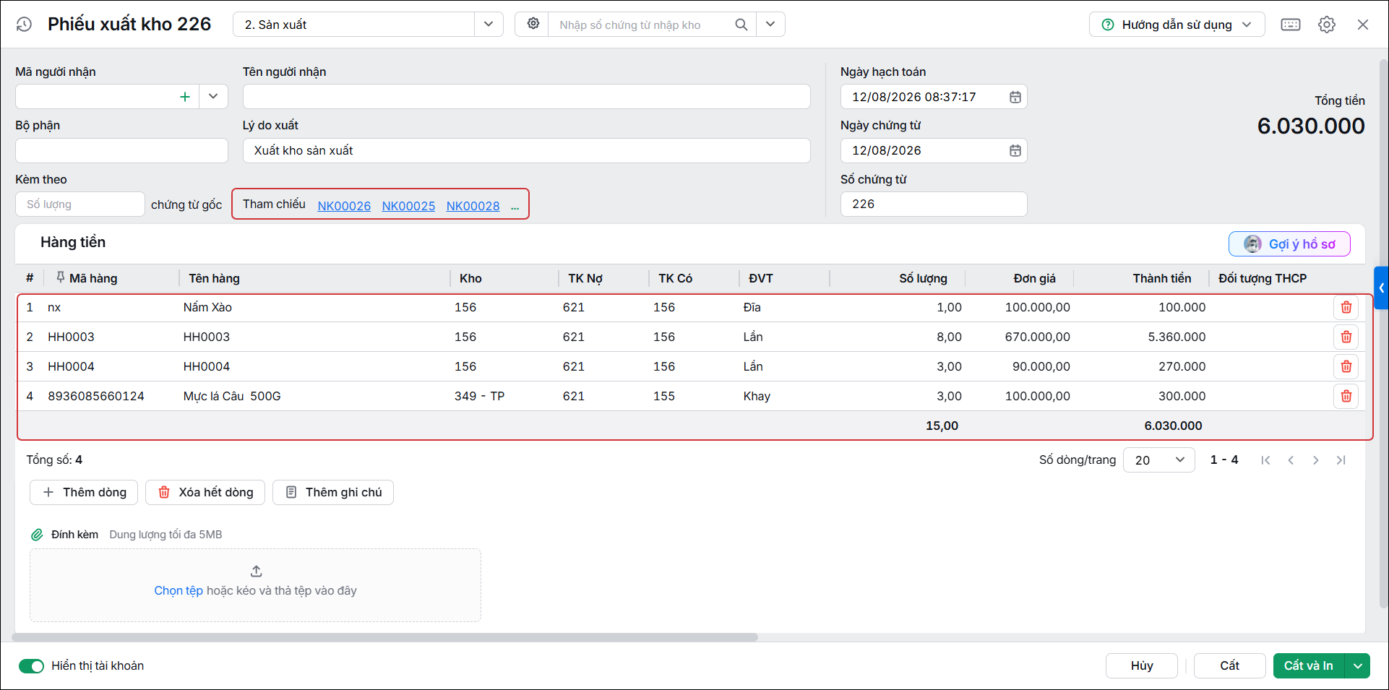Expand the '2. Sản xuất' type dropdown

pyautogui.click(x=489, y=25)
